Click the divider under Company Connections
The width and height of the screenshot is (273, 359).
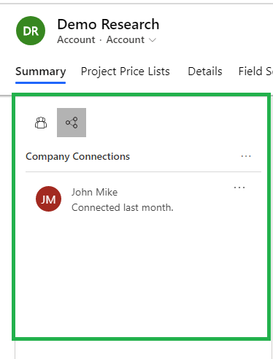pyautogui.click(x=143, y=171)
